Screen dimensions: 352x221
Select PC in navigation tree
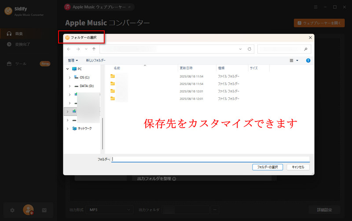click(77, 69)
